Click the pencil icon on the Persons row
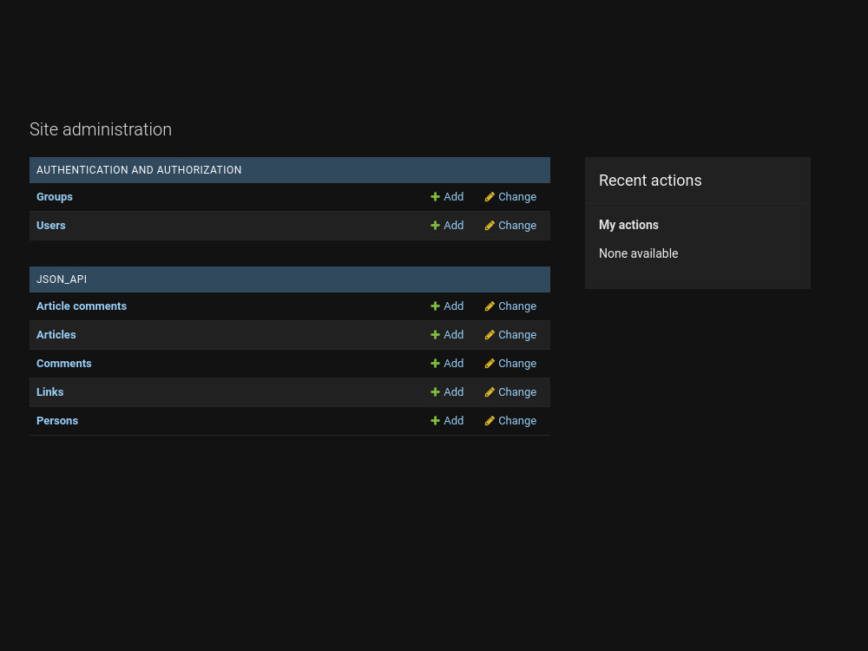868x651 pixels. tap(490, 420)
